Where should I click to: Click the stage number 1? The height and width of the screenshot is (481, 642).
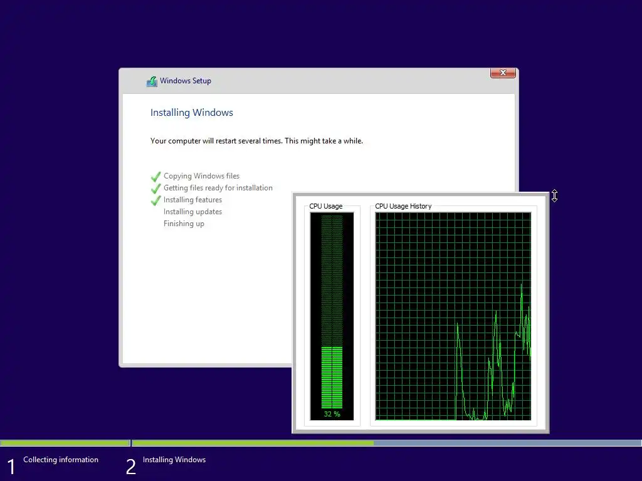tap(11, 467)
